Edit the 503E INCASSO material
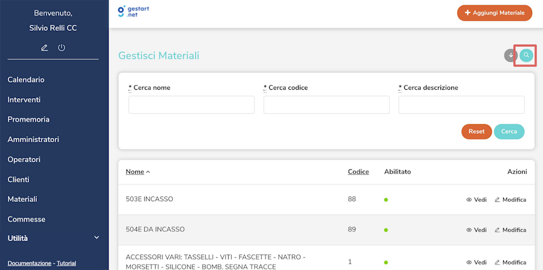The height and width of the screenshot is (270, 543). coord(510,199)
